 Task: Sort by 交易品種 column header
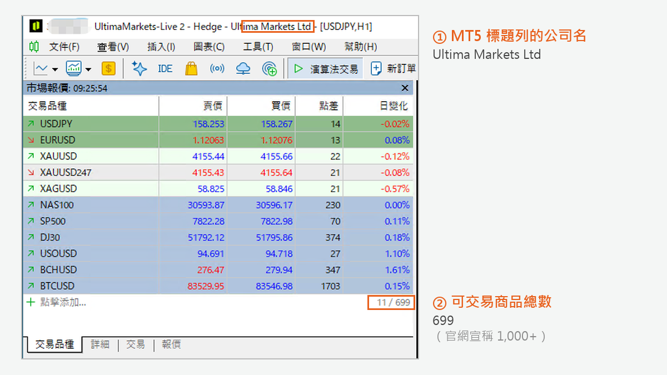click(91, 106)
